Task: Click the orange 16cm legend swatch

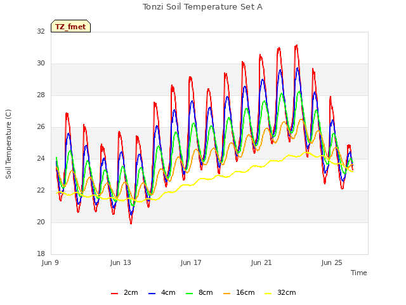Action: [227, 294]
